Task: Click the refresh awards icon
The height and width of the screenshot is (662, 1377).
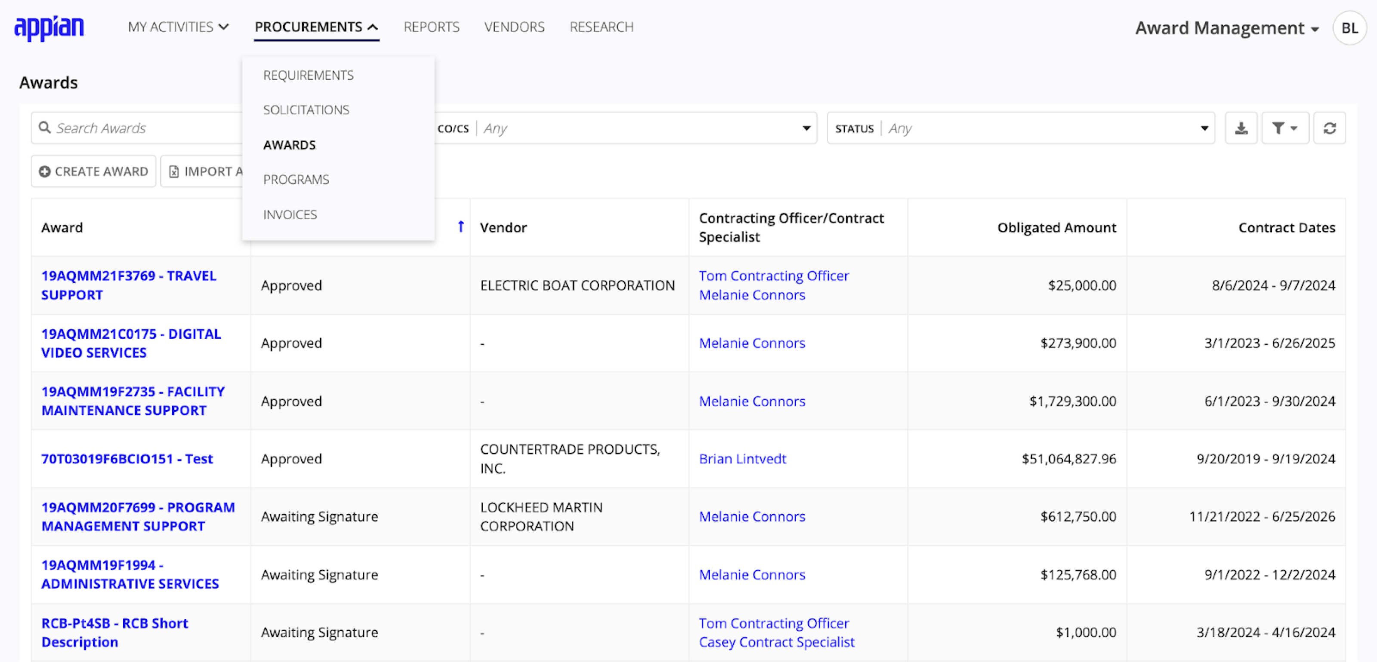Action: [x=1329, y=128]
